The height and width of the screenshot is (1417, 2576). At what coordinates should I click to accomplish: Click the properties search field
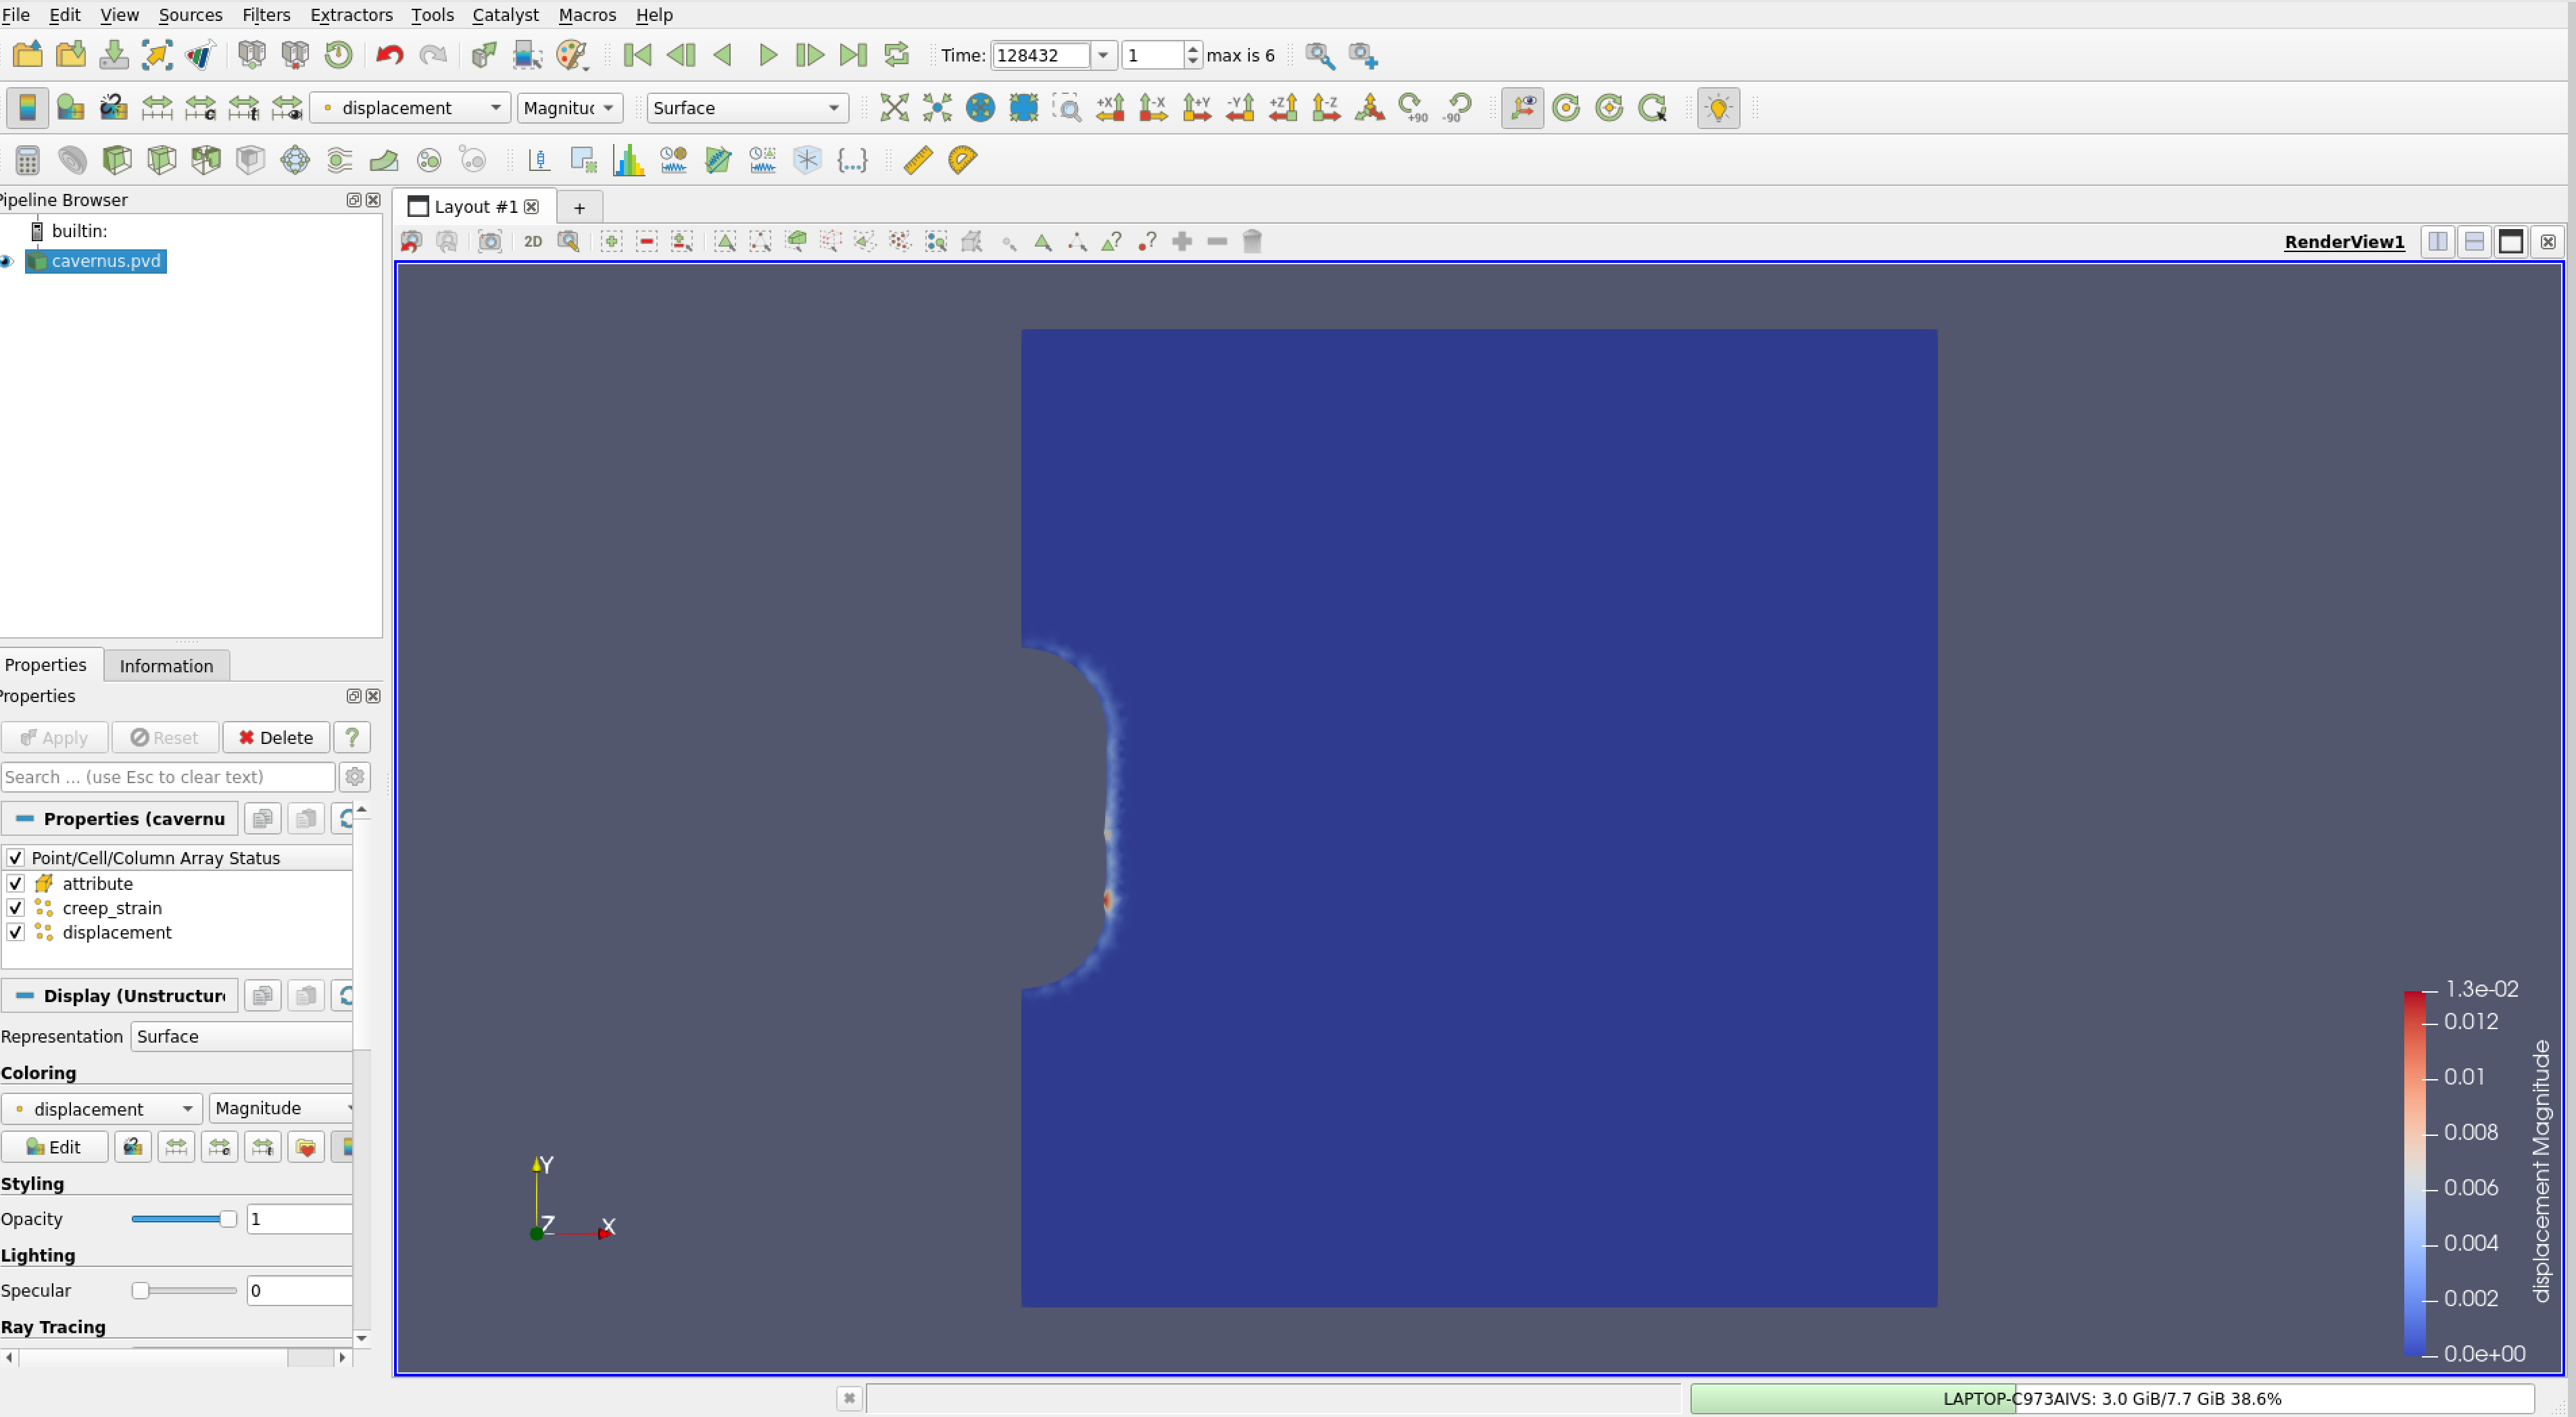(168, 777)
